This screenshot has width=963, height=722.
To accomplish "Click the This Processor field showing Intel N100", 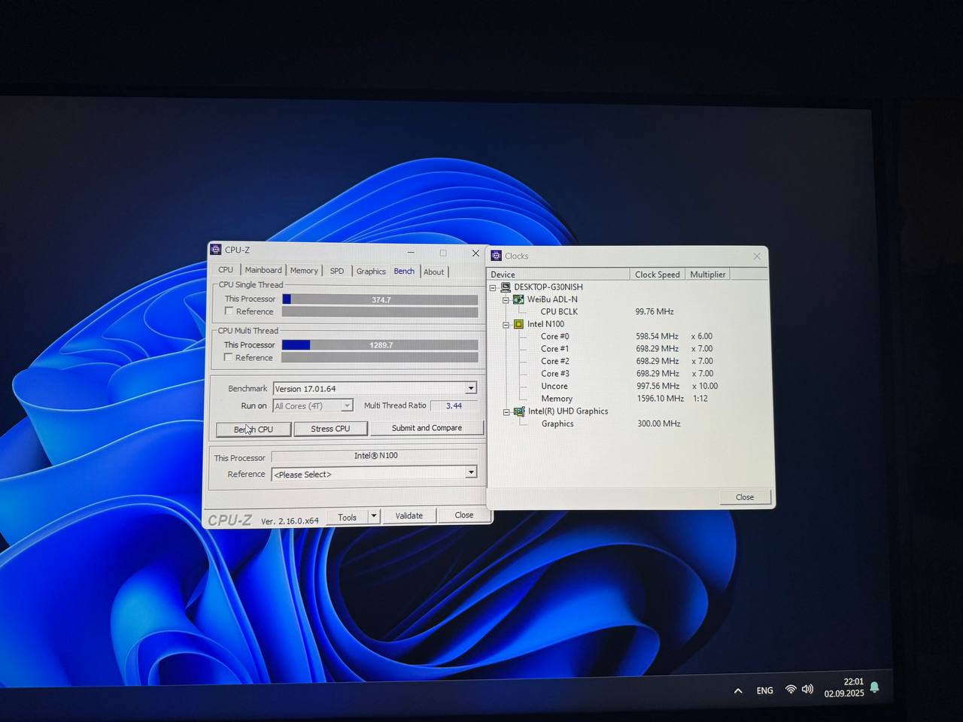I will (375, 456).
